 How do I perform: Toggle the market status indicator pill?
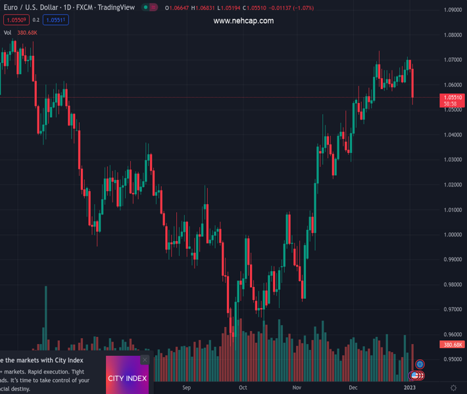(x=150, y=7)
